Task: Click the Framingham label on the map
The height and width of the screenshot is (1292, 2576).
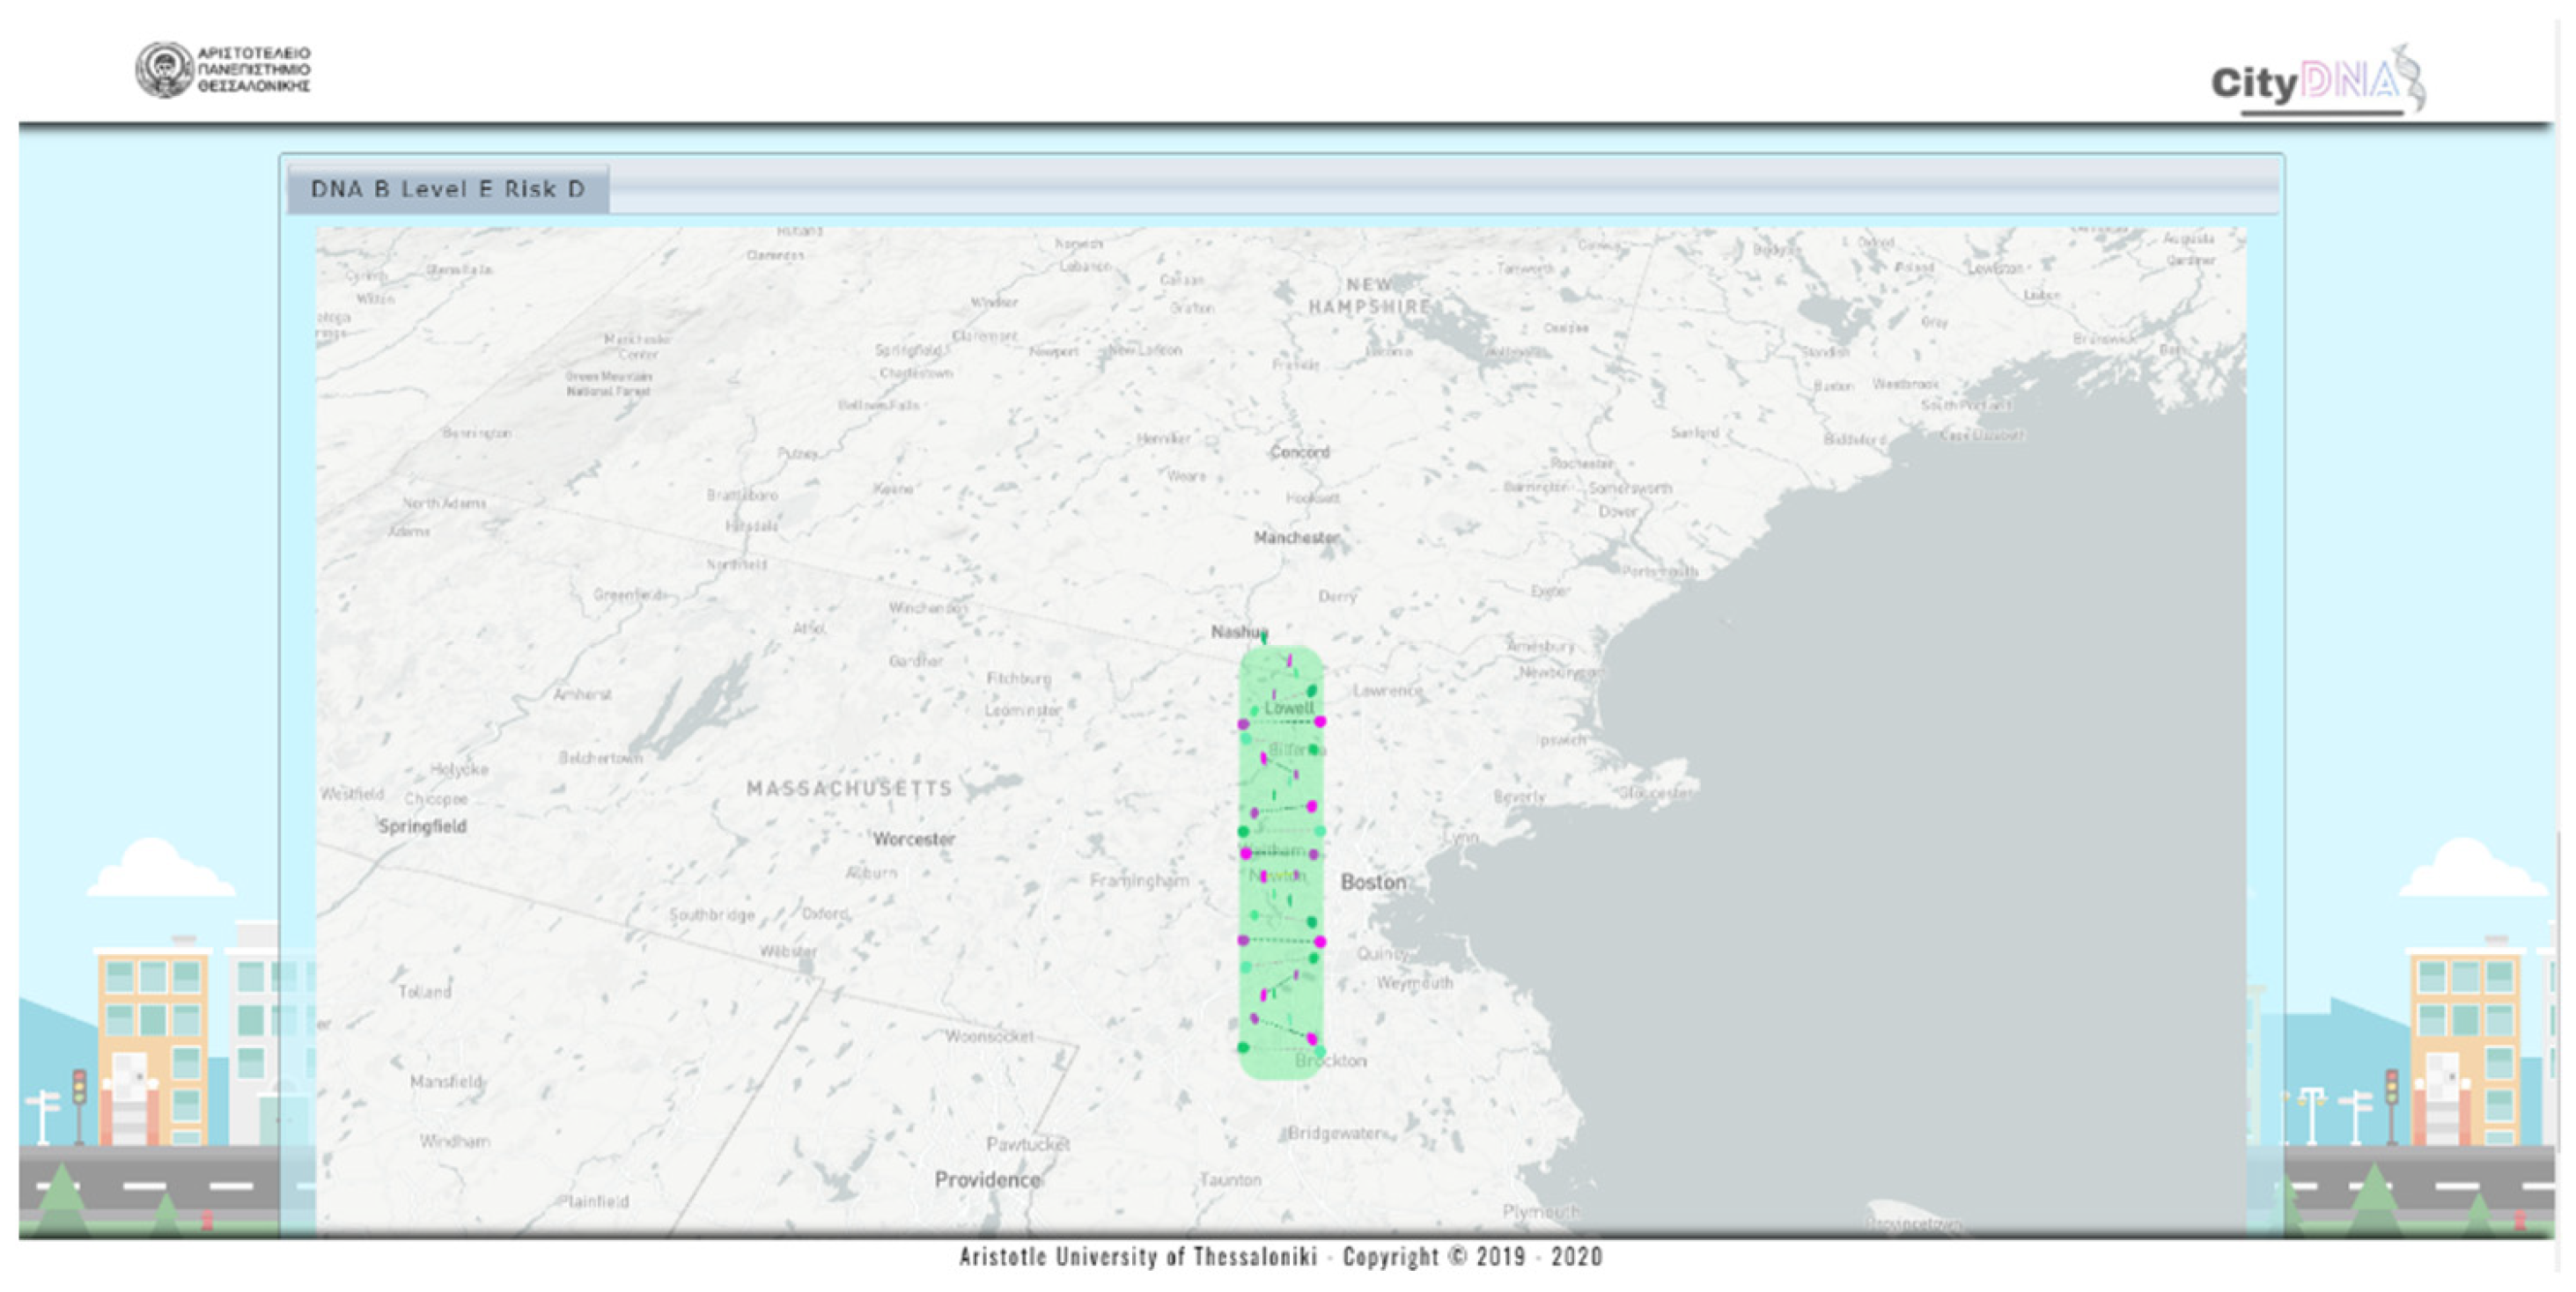Action: click(x=1139, y=880)
